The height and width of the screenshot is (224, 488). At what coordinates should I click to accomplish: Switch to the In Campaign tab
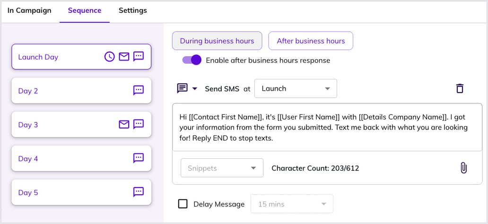[29, 10]
